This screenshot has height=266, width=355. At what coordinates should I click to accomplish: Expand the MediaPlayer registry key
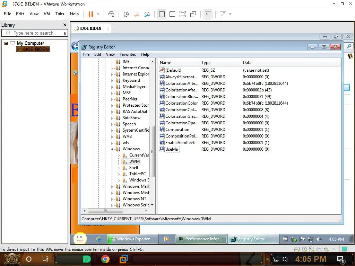click(112, 87)
